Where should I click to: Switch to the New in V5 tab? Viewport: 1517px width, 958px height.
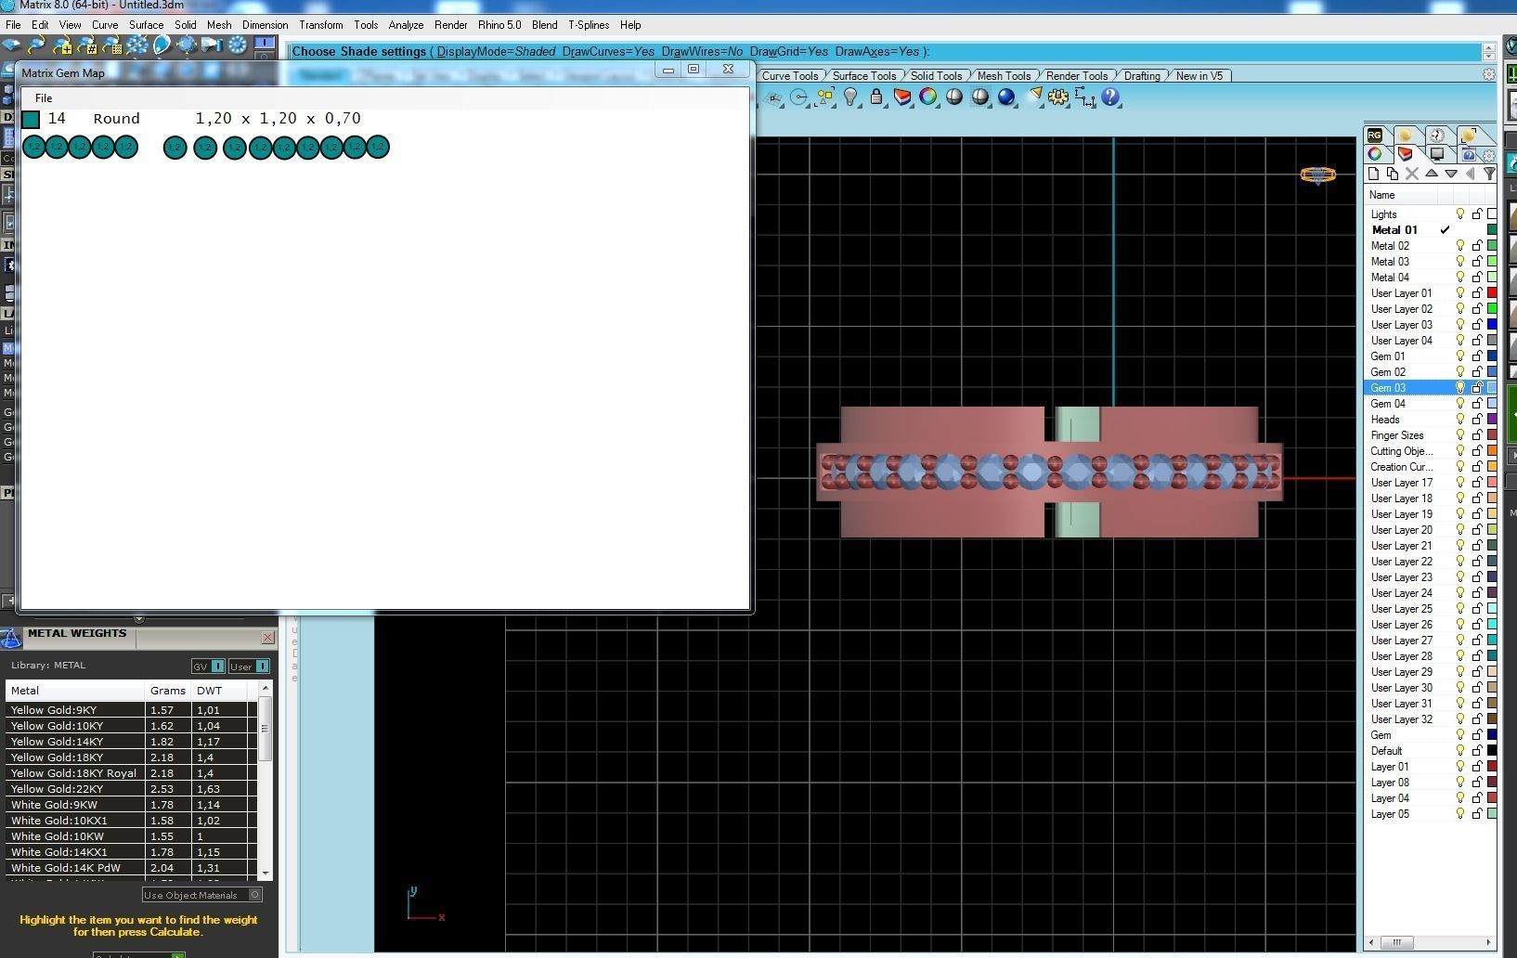point(1199,76)
